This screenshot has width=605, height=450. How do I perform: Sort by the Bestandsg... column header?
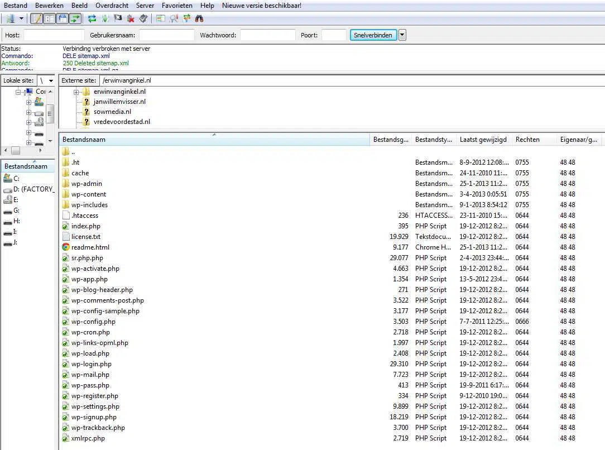tap(391, 140)
